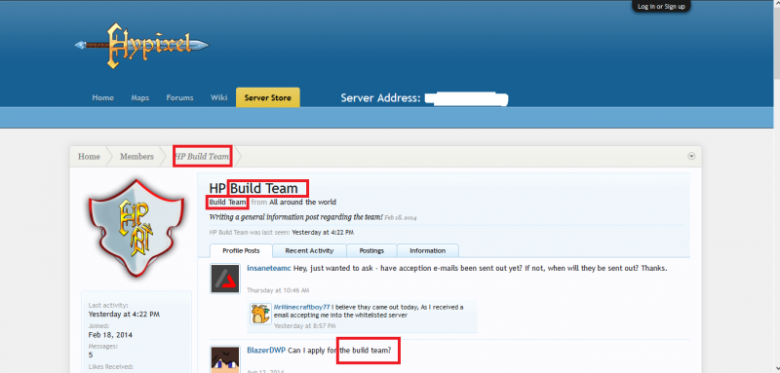
Task: Open MrMinecraftboy77 avatar icon
Action: tap(260, 314)
